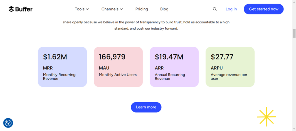Visit the Blog link in the header
This screenshot has height=131, width=296.
tap(164, 9)
